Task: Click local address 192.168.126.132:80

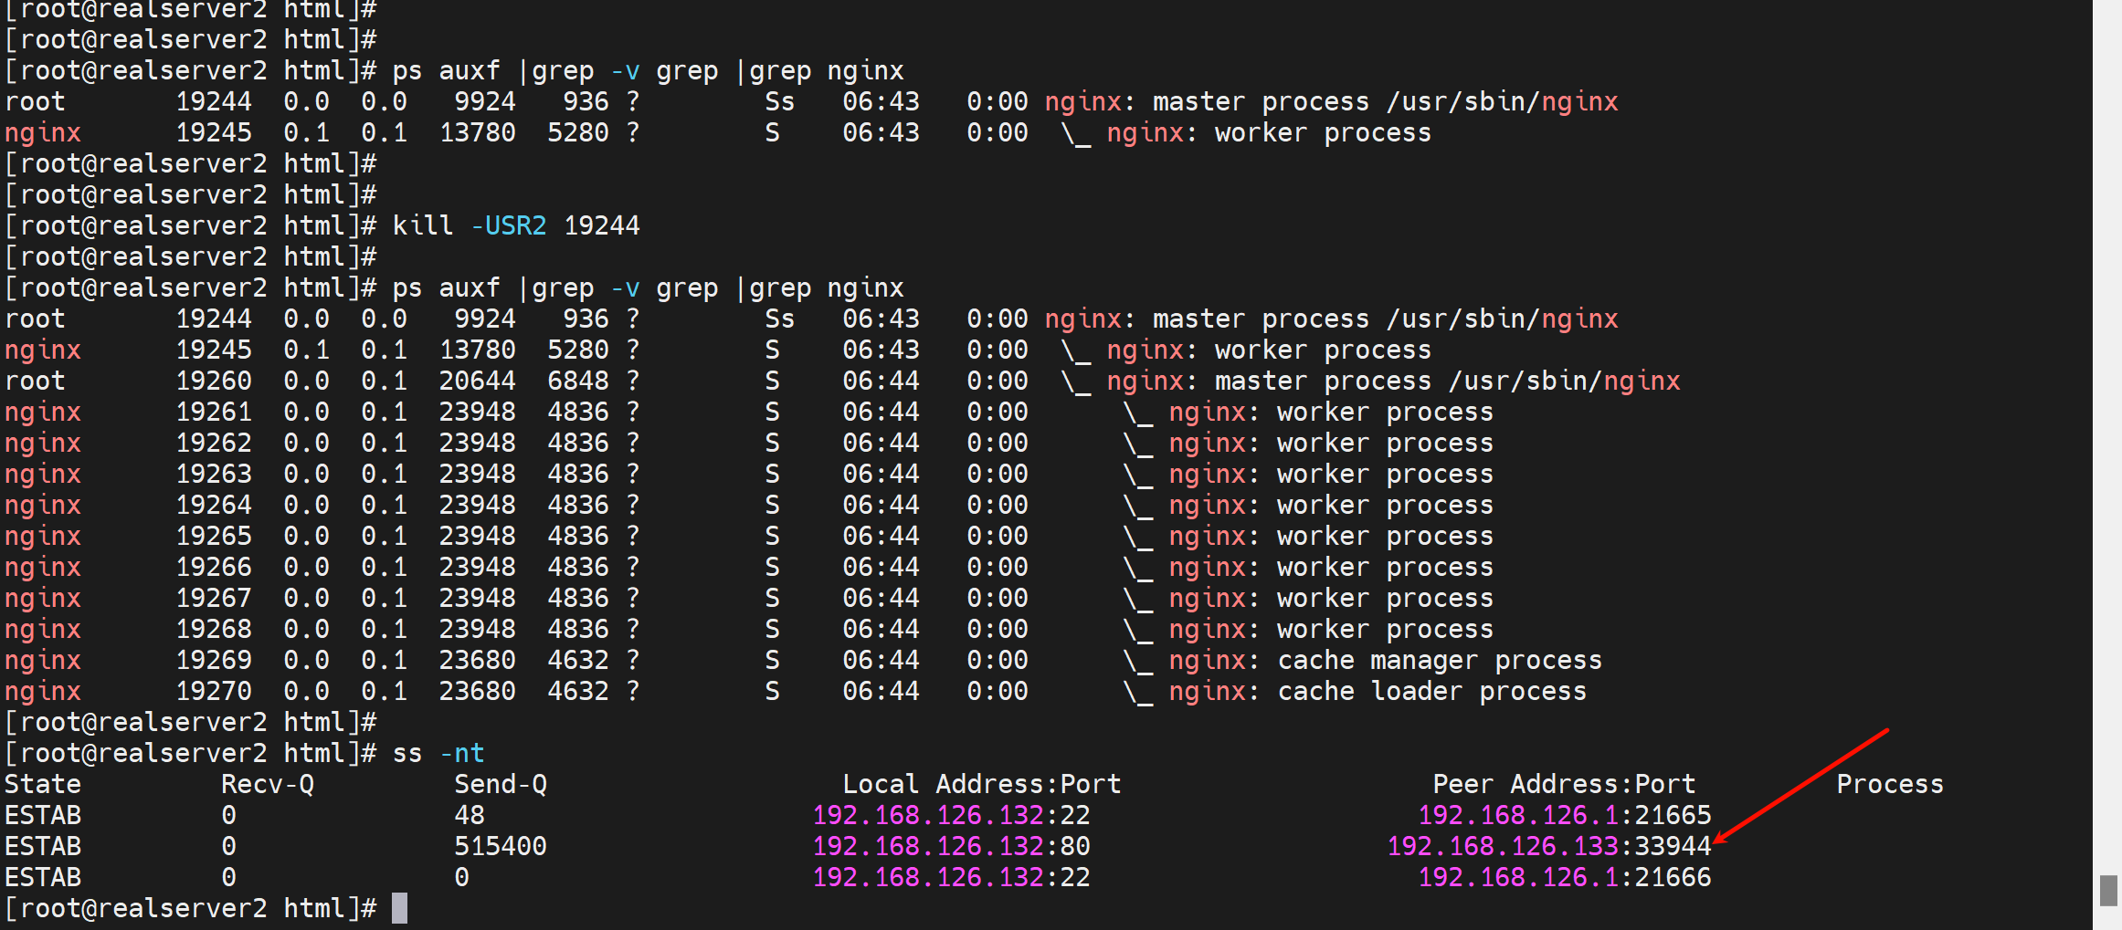Action: pos(951,846)
